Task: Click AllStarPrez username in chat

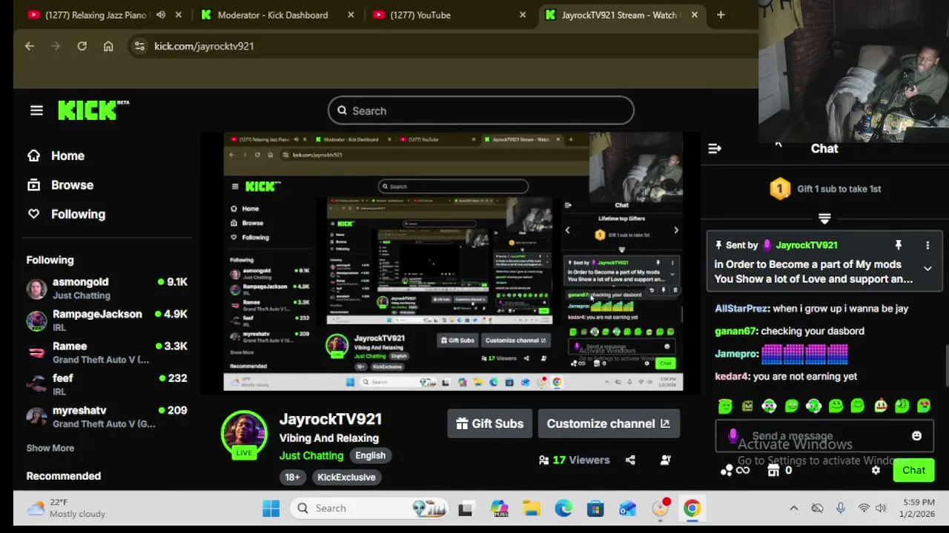Action: click(741, 309)
